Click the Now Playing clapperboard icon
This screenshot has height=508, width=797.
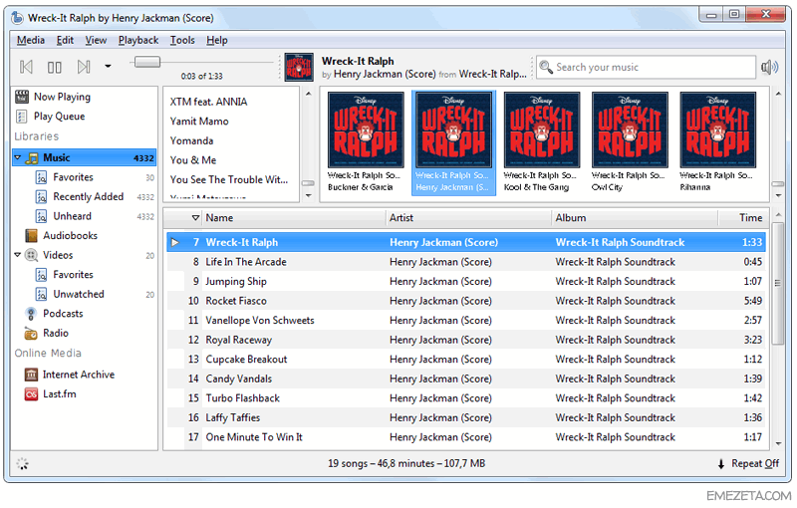[22, 97]
